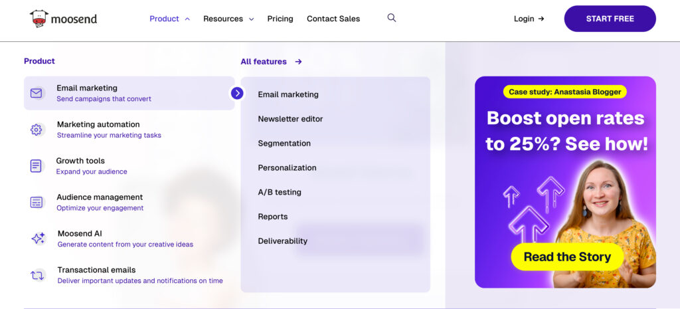Screen dimensions: 680x309
Task: Click the Transactional emails loop icon
Action: (x=37, y=275)
